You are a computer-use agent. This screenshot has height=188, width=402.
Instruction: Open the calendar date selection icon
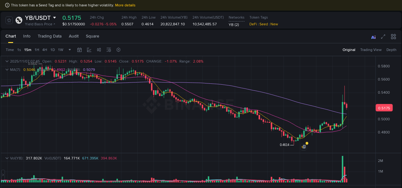[79, 50]
